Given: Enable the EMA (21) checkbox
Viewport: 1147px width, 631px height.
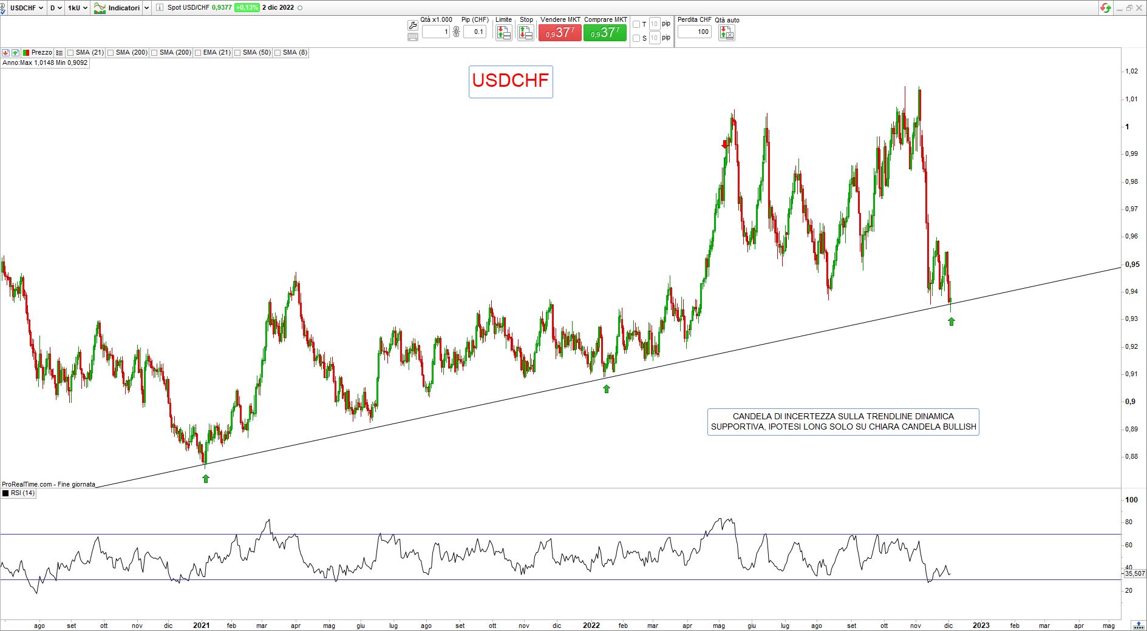Looking at the screenshot, I should pos(199,53).
